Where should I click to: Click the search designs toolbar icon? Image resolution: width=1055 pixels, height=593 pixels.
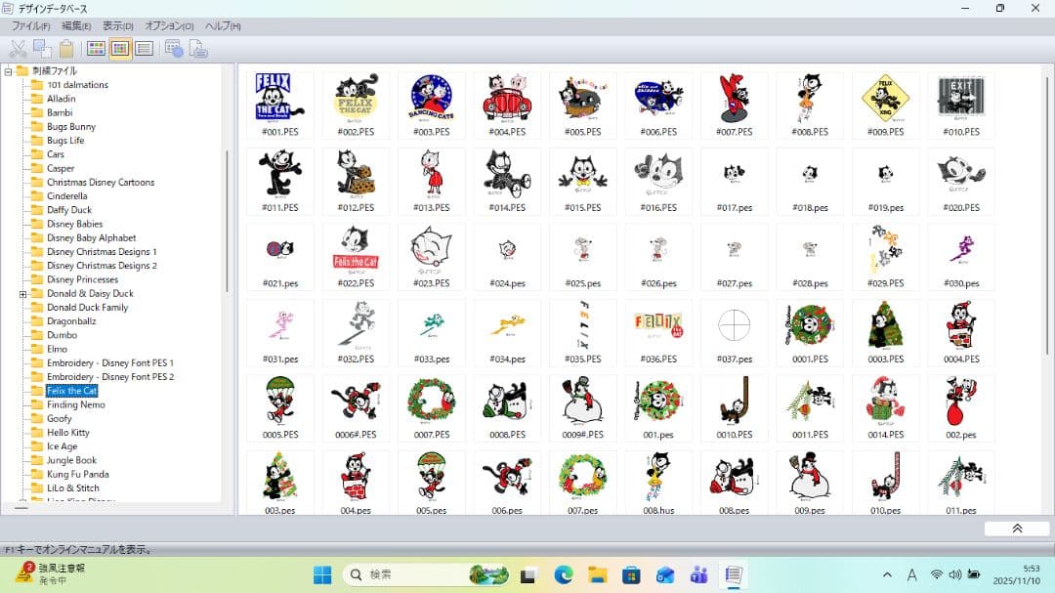pos(175,49)
